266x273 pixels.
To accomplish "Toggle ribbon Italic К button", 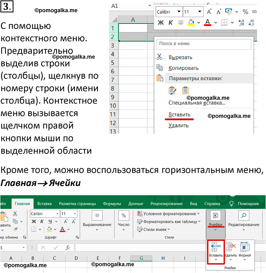I will (x=42, y=221).
